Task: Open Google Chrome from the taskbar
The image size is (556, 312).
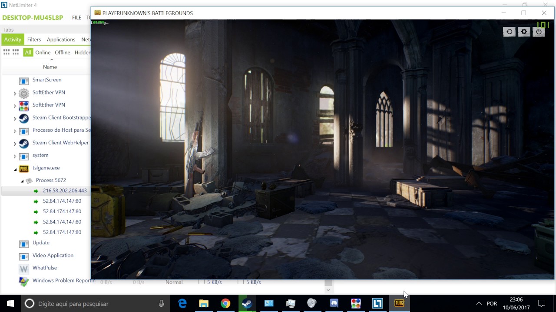Action: 225,303
